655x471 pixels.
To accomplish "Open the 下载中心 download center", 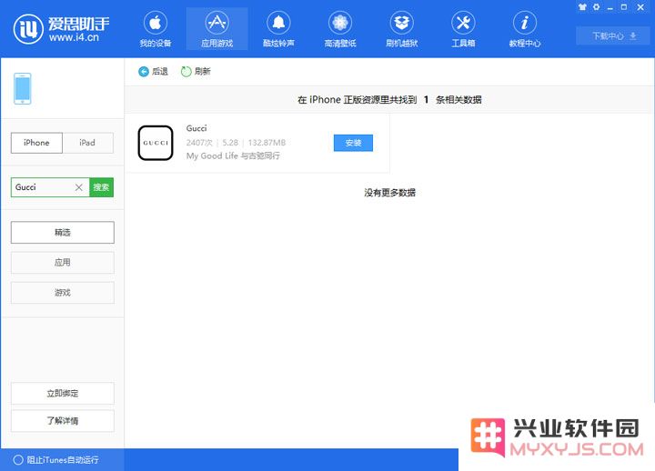I will pos(613,35).
